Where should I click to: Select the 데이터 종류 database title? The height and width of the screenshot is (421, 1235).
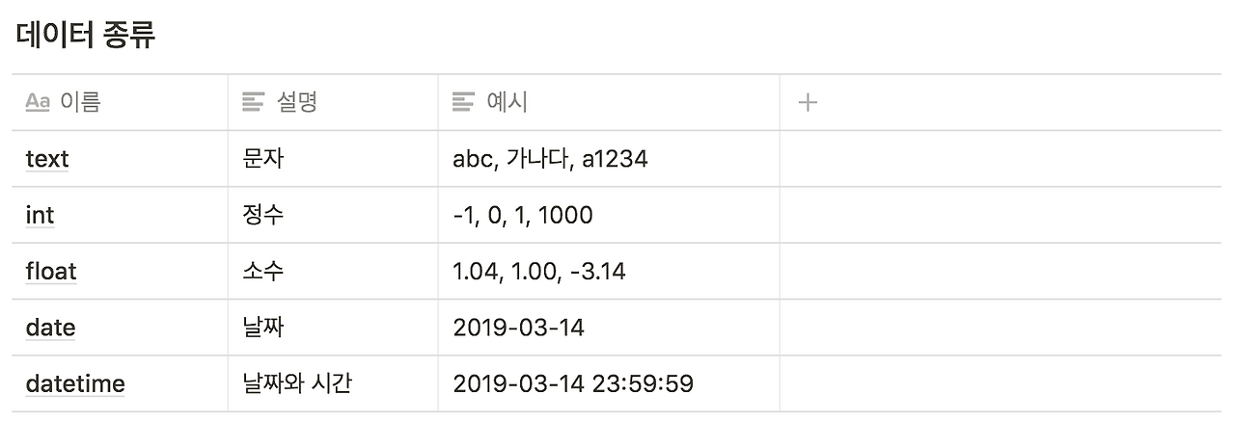[86, 36]
